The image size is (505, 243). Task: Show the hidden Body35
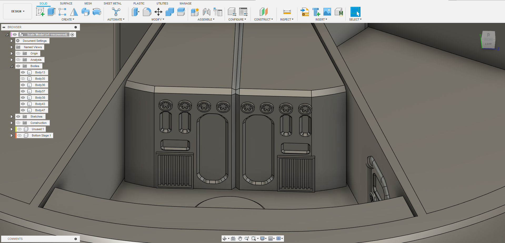pos(23,79)
